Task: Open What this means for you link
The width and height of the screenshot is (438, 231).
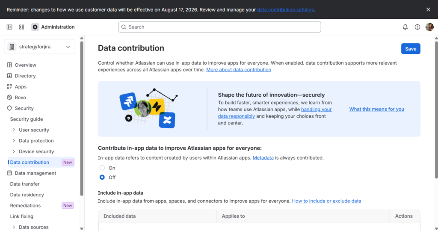Action: click(376, 109)
